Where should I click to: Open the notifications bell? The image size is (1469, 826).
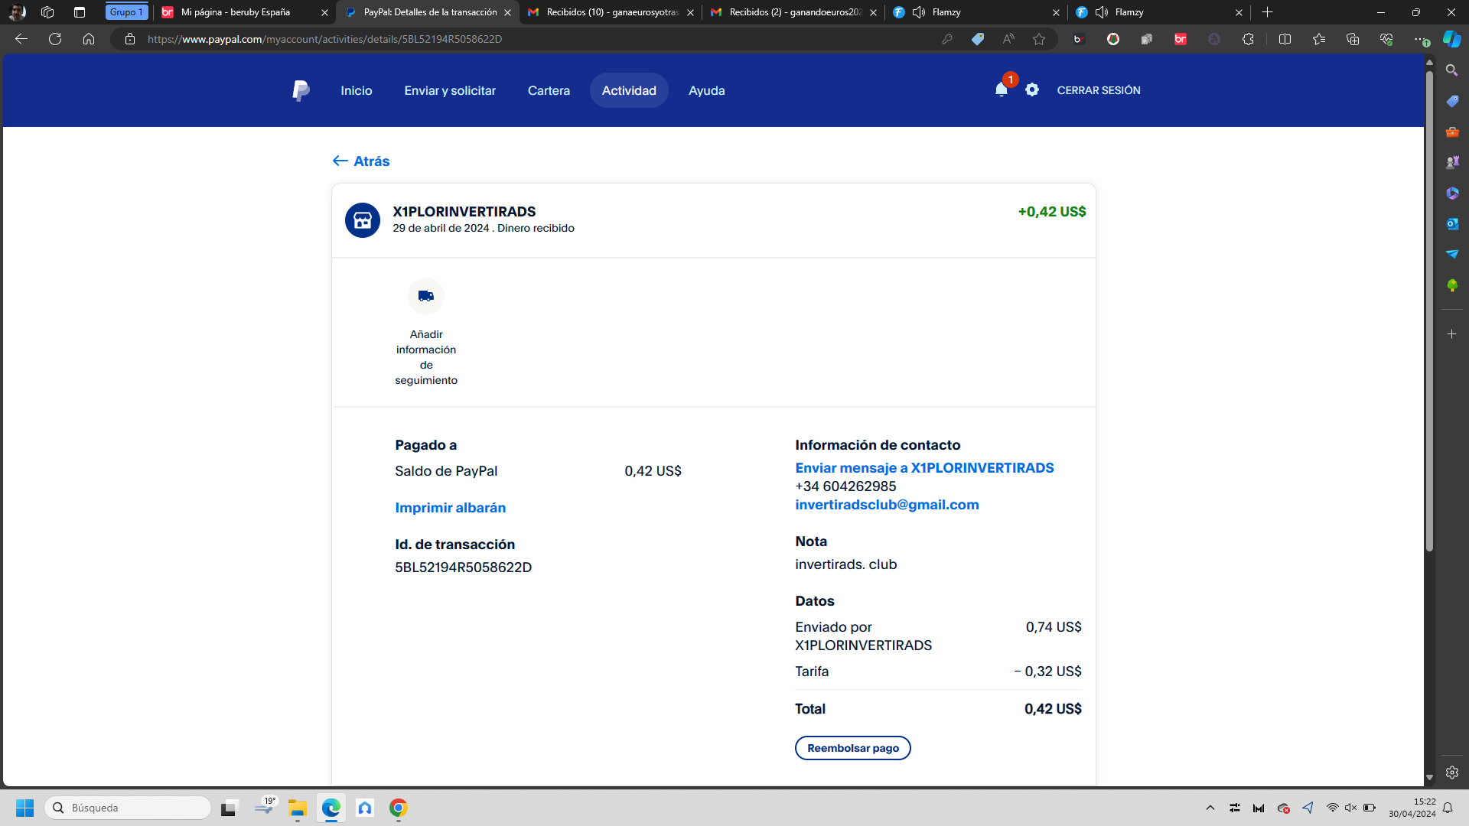[1001, 90]
